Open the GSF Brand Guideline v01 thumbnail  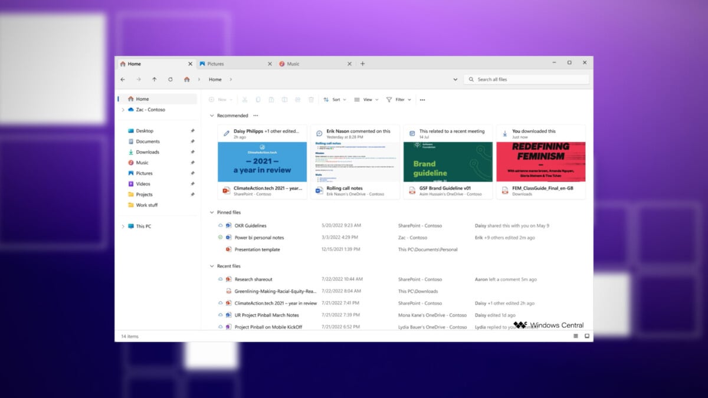click(x=448, y=162)
